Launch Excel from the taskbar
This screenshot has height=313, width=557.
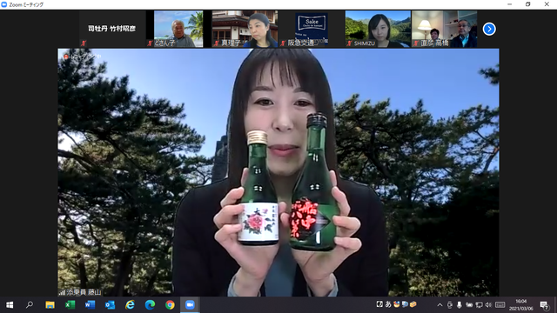coord(70,305)
